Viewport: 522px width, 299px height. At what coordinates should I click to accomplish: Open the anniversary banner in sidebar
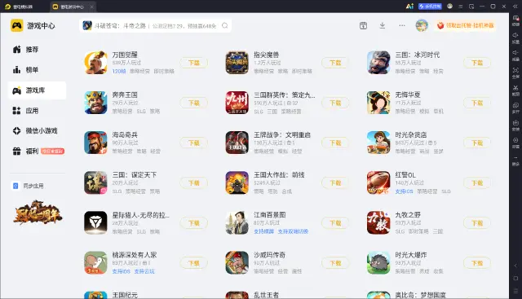(38, 212)
